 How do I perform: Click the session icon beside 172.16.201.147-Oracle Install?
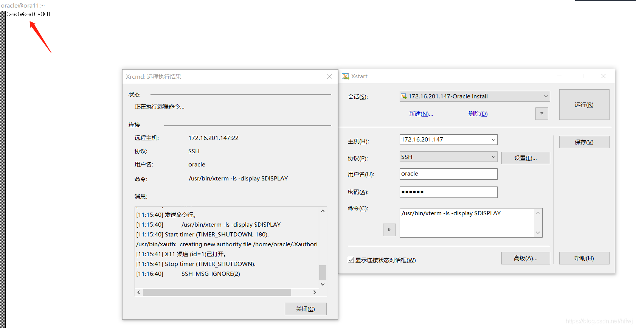[x=403, y=96]
